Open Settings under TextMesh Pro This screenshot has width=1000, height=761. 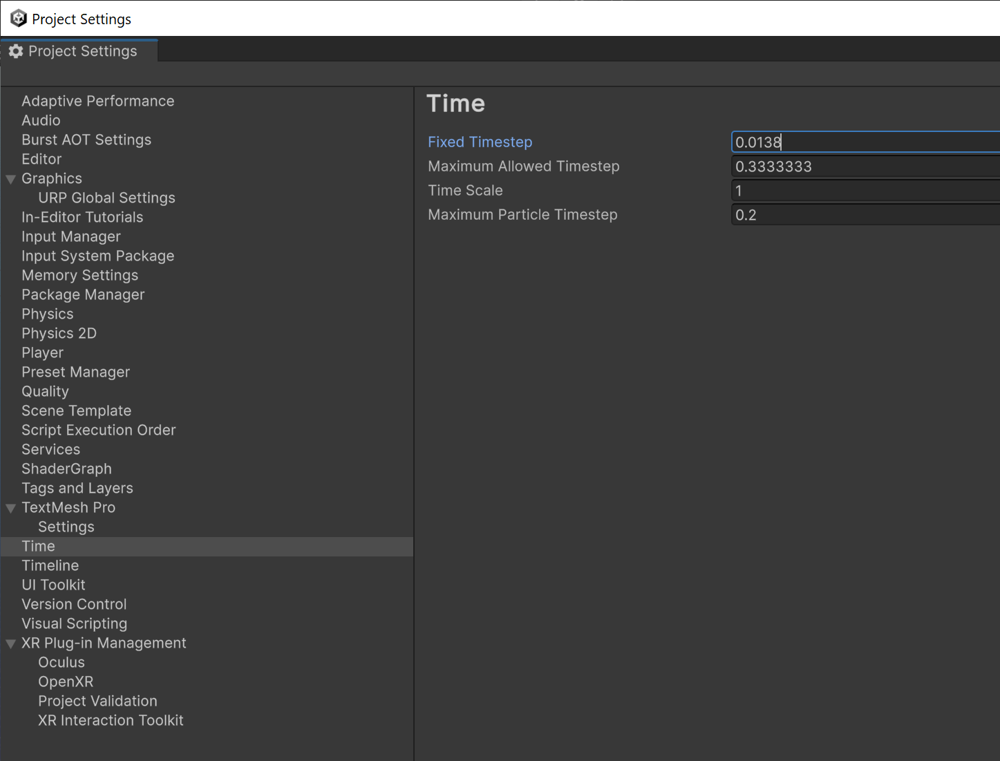(x=66, y=527)
